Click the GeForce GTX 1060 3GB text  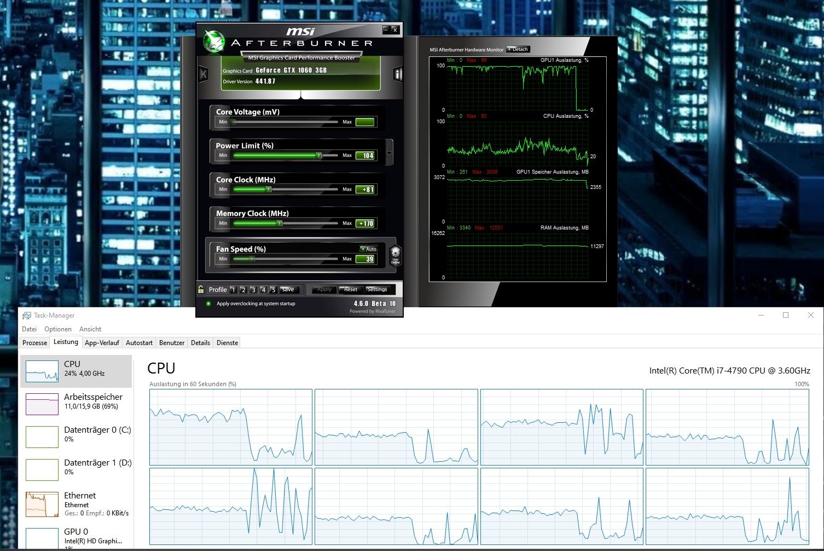[x=291, y=70]
